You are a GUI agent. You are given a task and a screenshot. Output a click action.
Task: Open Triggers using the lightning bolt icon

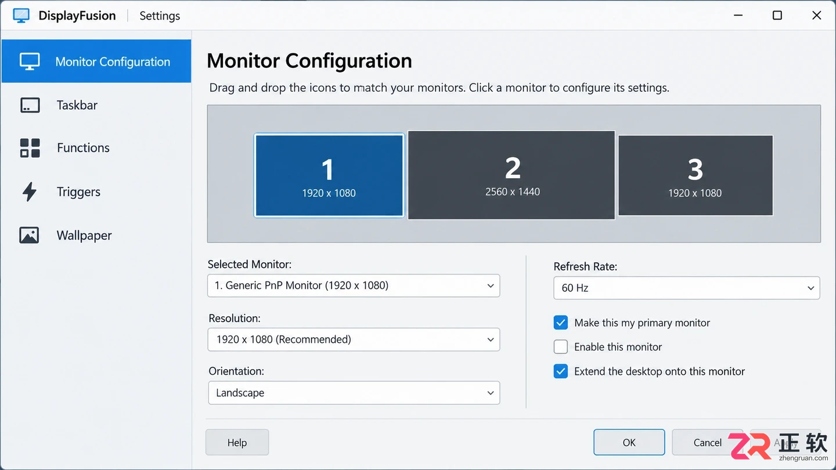30,191
